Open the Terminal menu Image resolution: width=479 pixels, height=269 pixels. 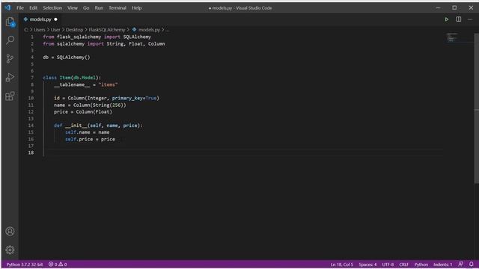(x=118, y=8)
